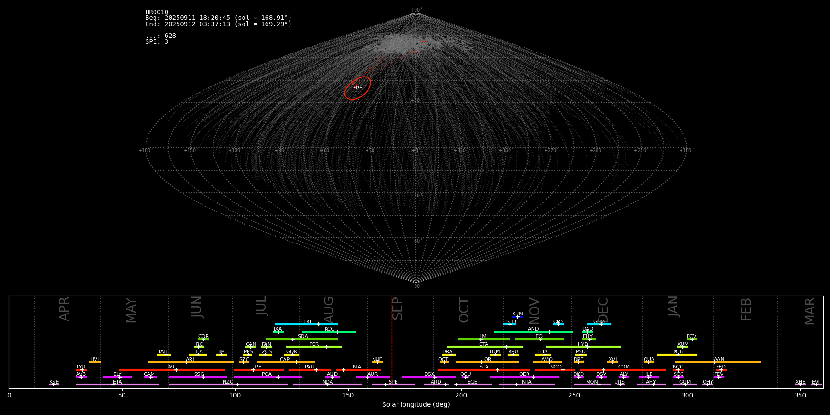Select the CTA shower label
Image resolution: width=830 pixels, height=415 pixels.
click(483, 344)
